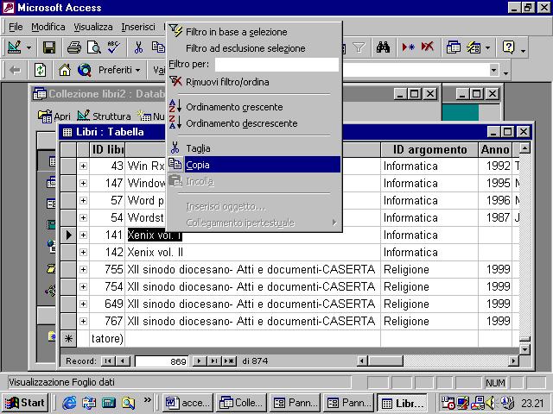
Task: Click the web toolbar Back arrow
Action: tap(15, 71)
